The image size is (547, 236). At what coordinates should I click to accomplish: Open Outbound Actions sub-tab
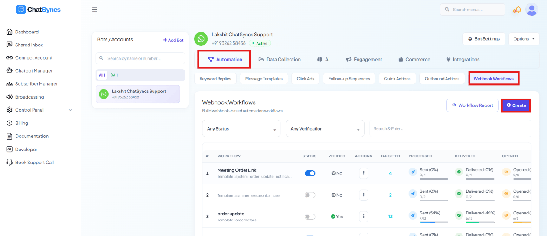coord(442,79)
